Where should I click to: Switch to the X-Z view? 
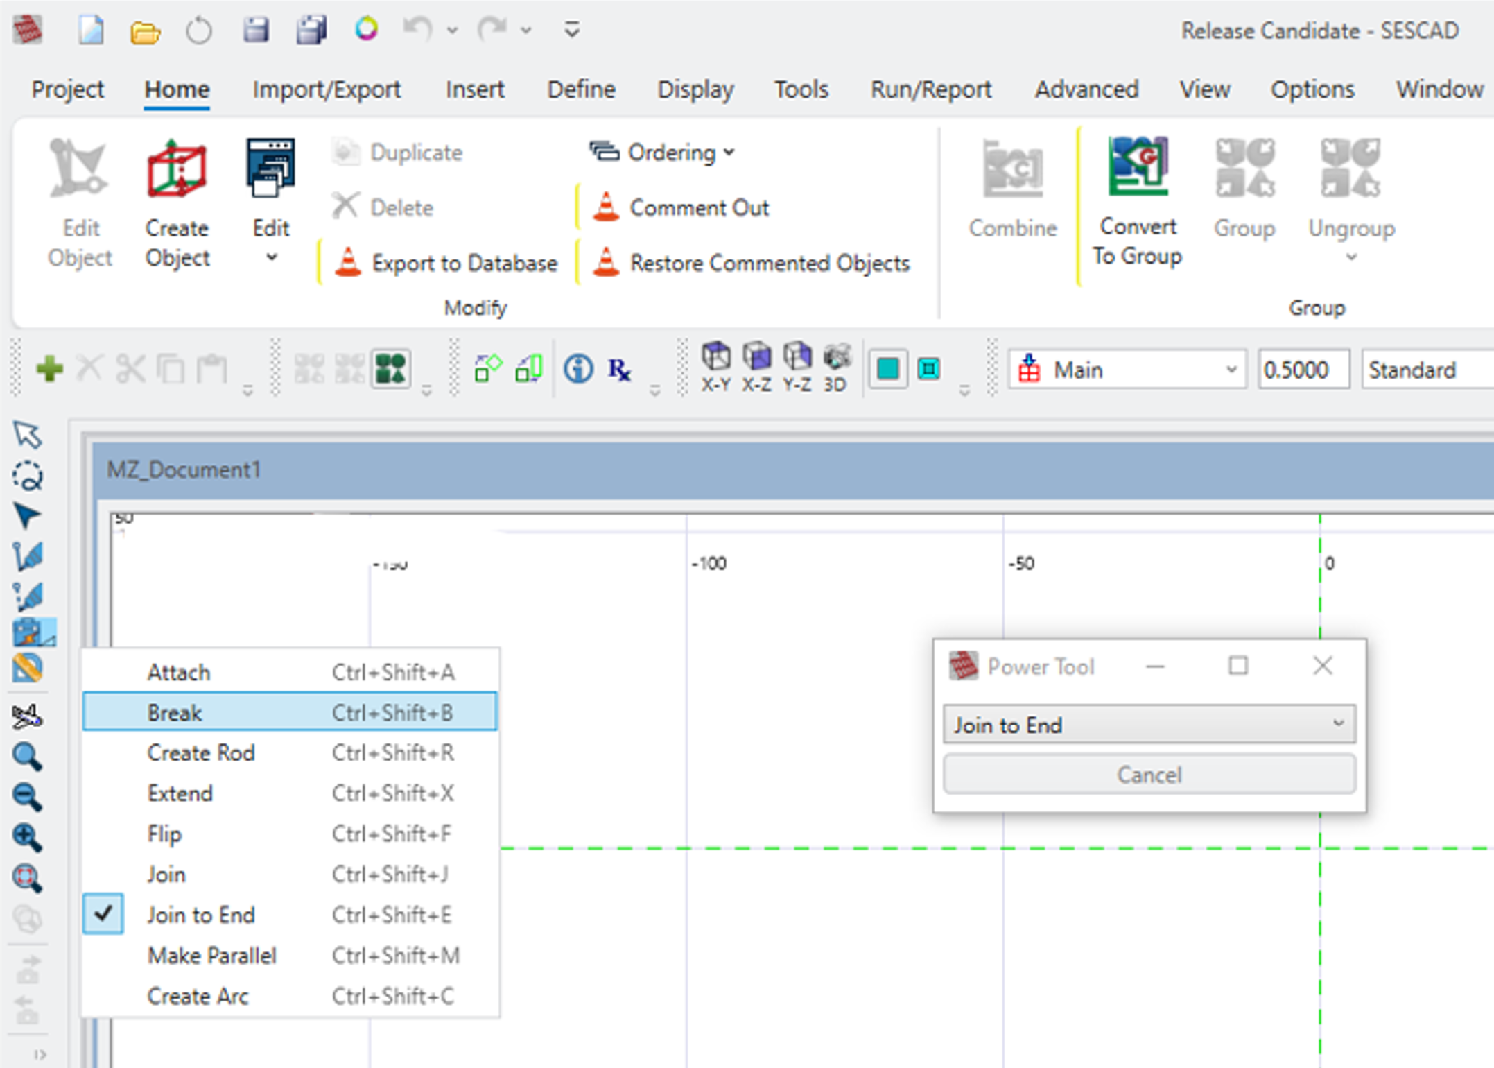pos(756,367)
